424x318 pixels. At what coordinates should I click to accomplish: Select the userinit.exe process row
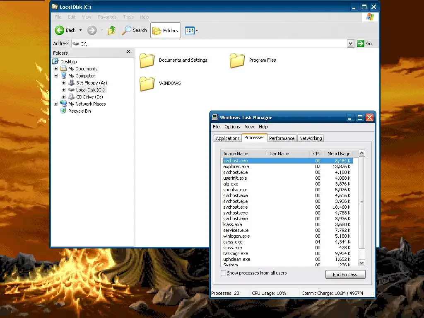click(288, 178)
